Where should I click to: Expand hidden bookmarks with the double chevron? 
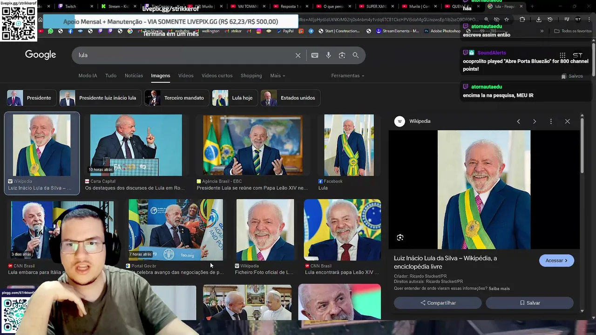click(x=542, y=31)
